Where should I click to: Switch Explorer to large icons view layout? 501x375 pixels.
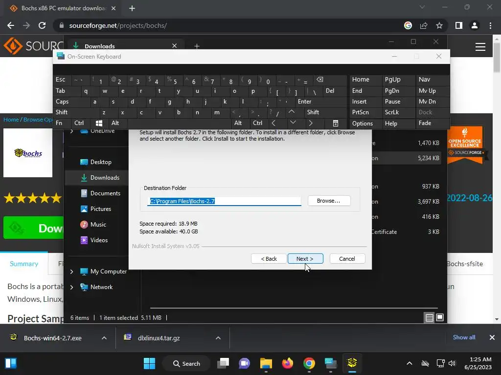pyautogui.click(x=440, y=317)
